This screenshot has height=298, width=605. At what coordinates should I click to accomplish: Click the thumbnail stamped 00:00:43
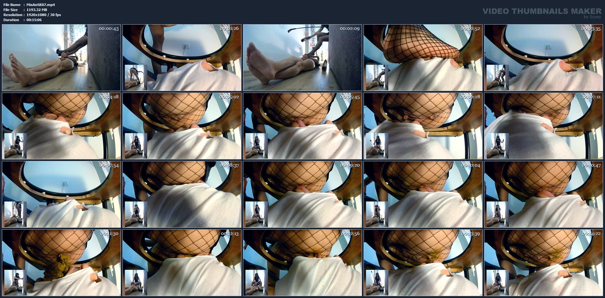click(x=61, y=58)
